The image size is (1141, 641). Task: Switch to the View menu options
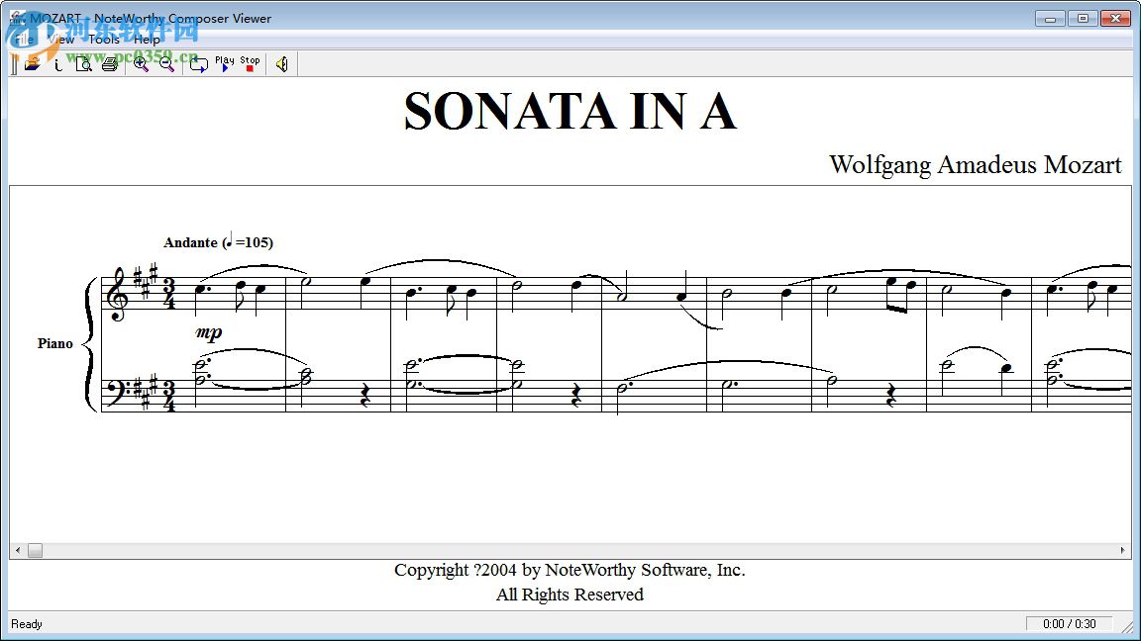tap(59, 39)
